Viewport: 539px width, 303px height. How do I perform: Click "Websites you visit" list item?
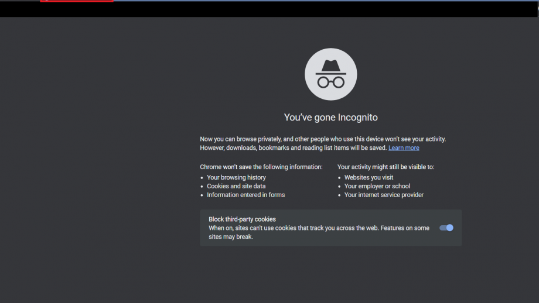(369, 177)
